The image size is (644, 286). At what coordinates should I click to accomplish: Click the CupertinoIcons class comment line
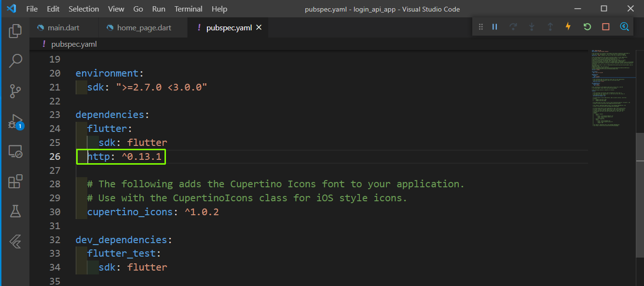[x=247, y=198]
